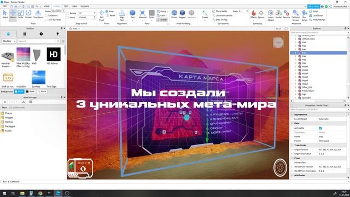
Task: Insert a new Part
Action: (132, 14)
